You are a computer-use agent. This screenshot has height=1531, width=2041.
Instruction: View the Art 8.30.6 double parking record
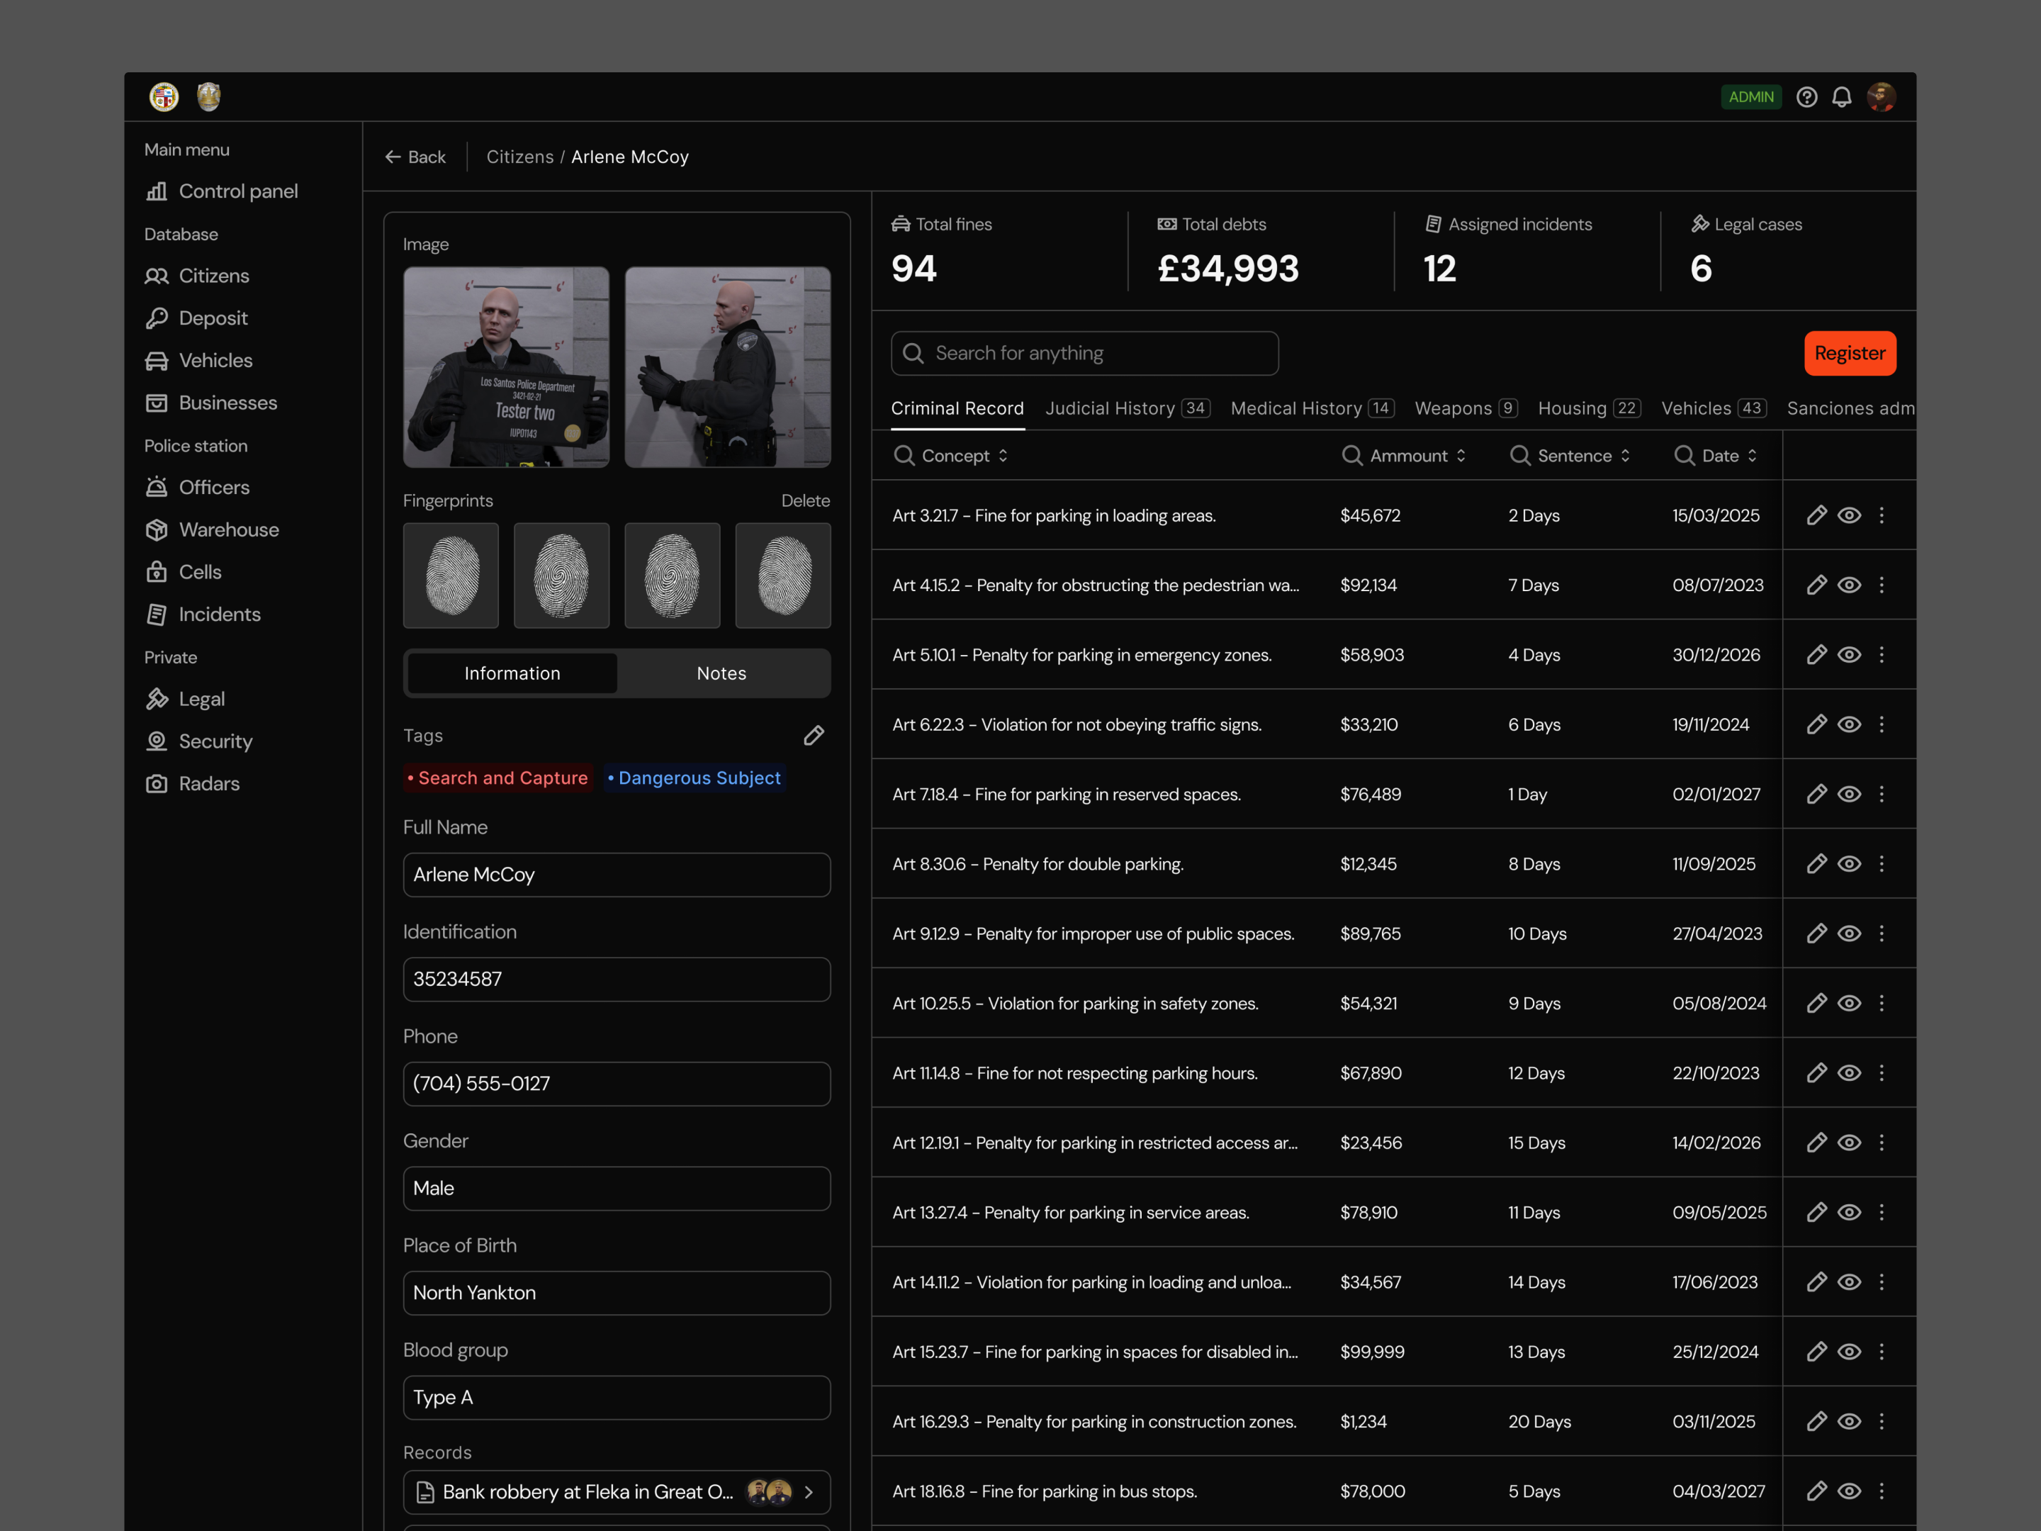click(x=1849, y=864)
